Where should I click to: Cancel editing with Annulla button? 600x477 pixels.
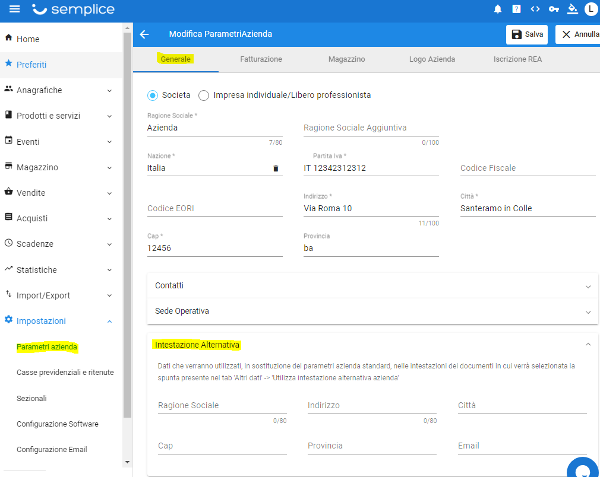tap(578, 34)
